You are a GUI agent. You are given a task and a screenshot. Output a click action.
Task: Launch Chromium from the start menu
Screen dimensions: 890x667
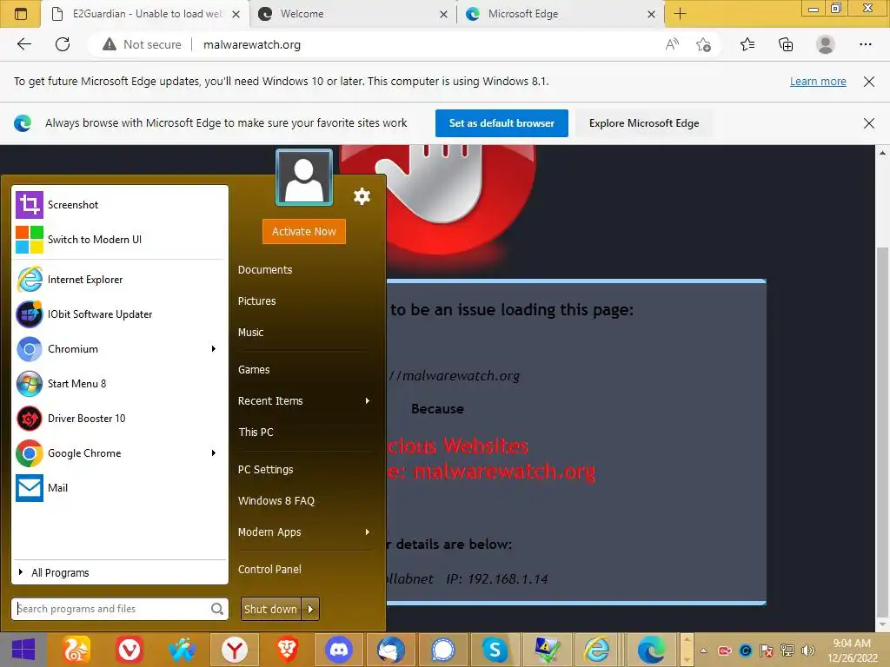110,349
